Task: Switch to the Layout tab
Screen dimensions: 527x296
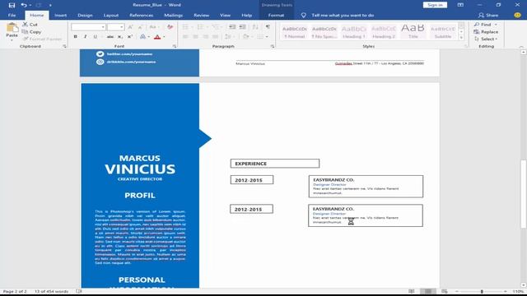Action: pos(111,15)
